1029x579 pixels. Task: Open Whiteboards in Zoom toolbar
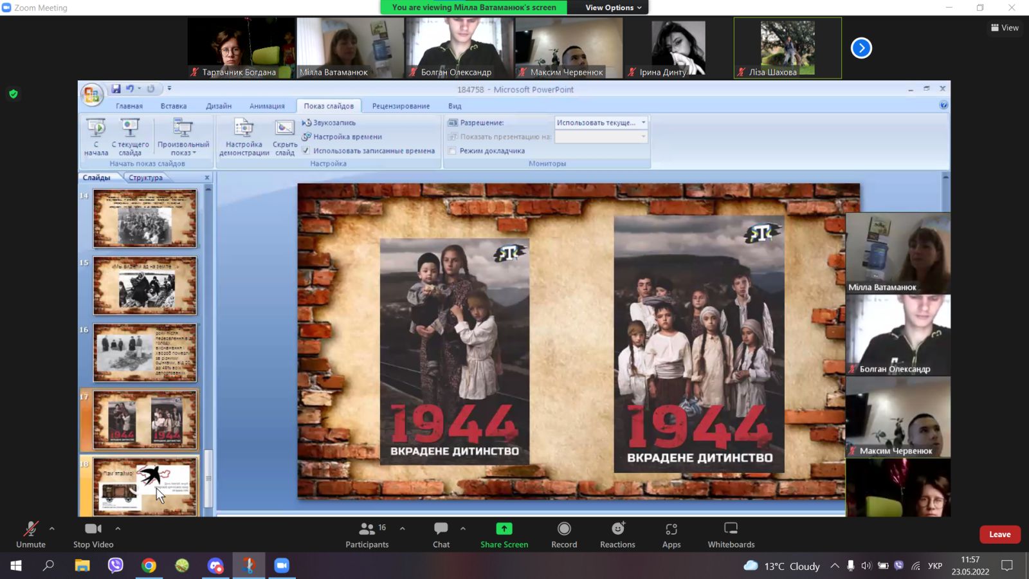click(731, 535)
